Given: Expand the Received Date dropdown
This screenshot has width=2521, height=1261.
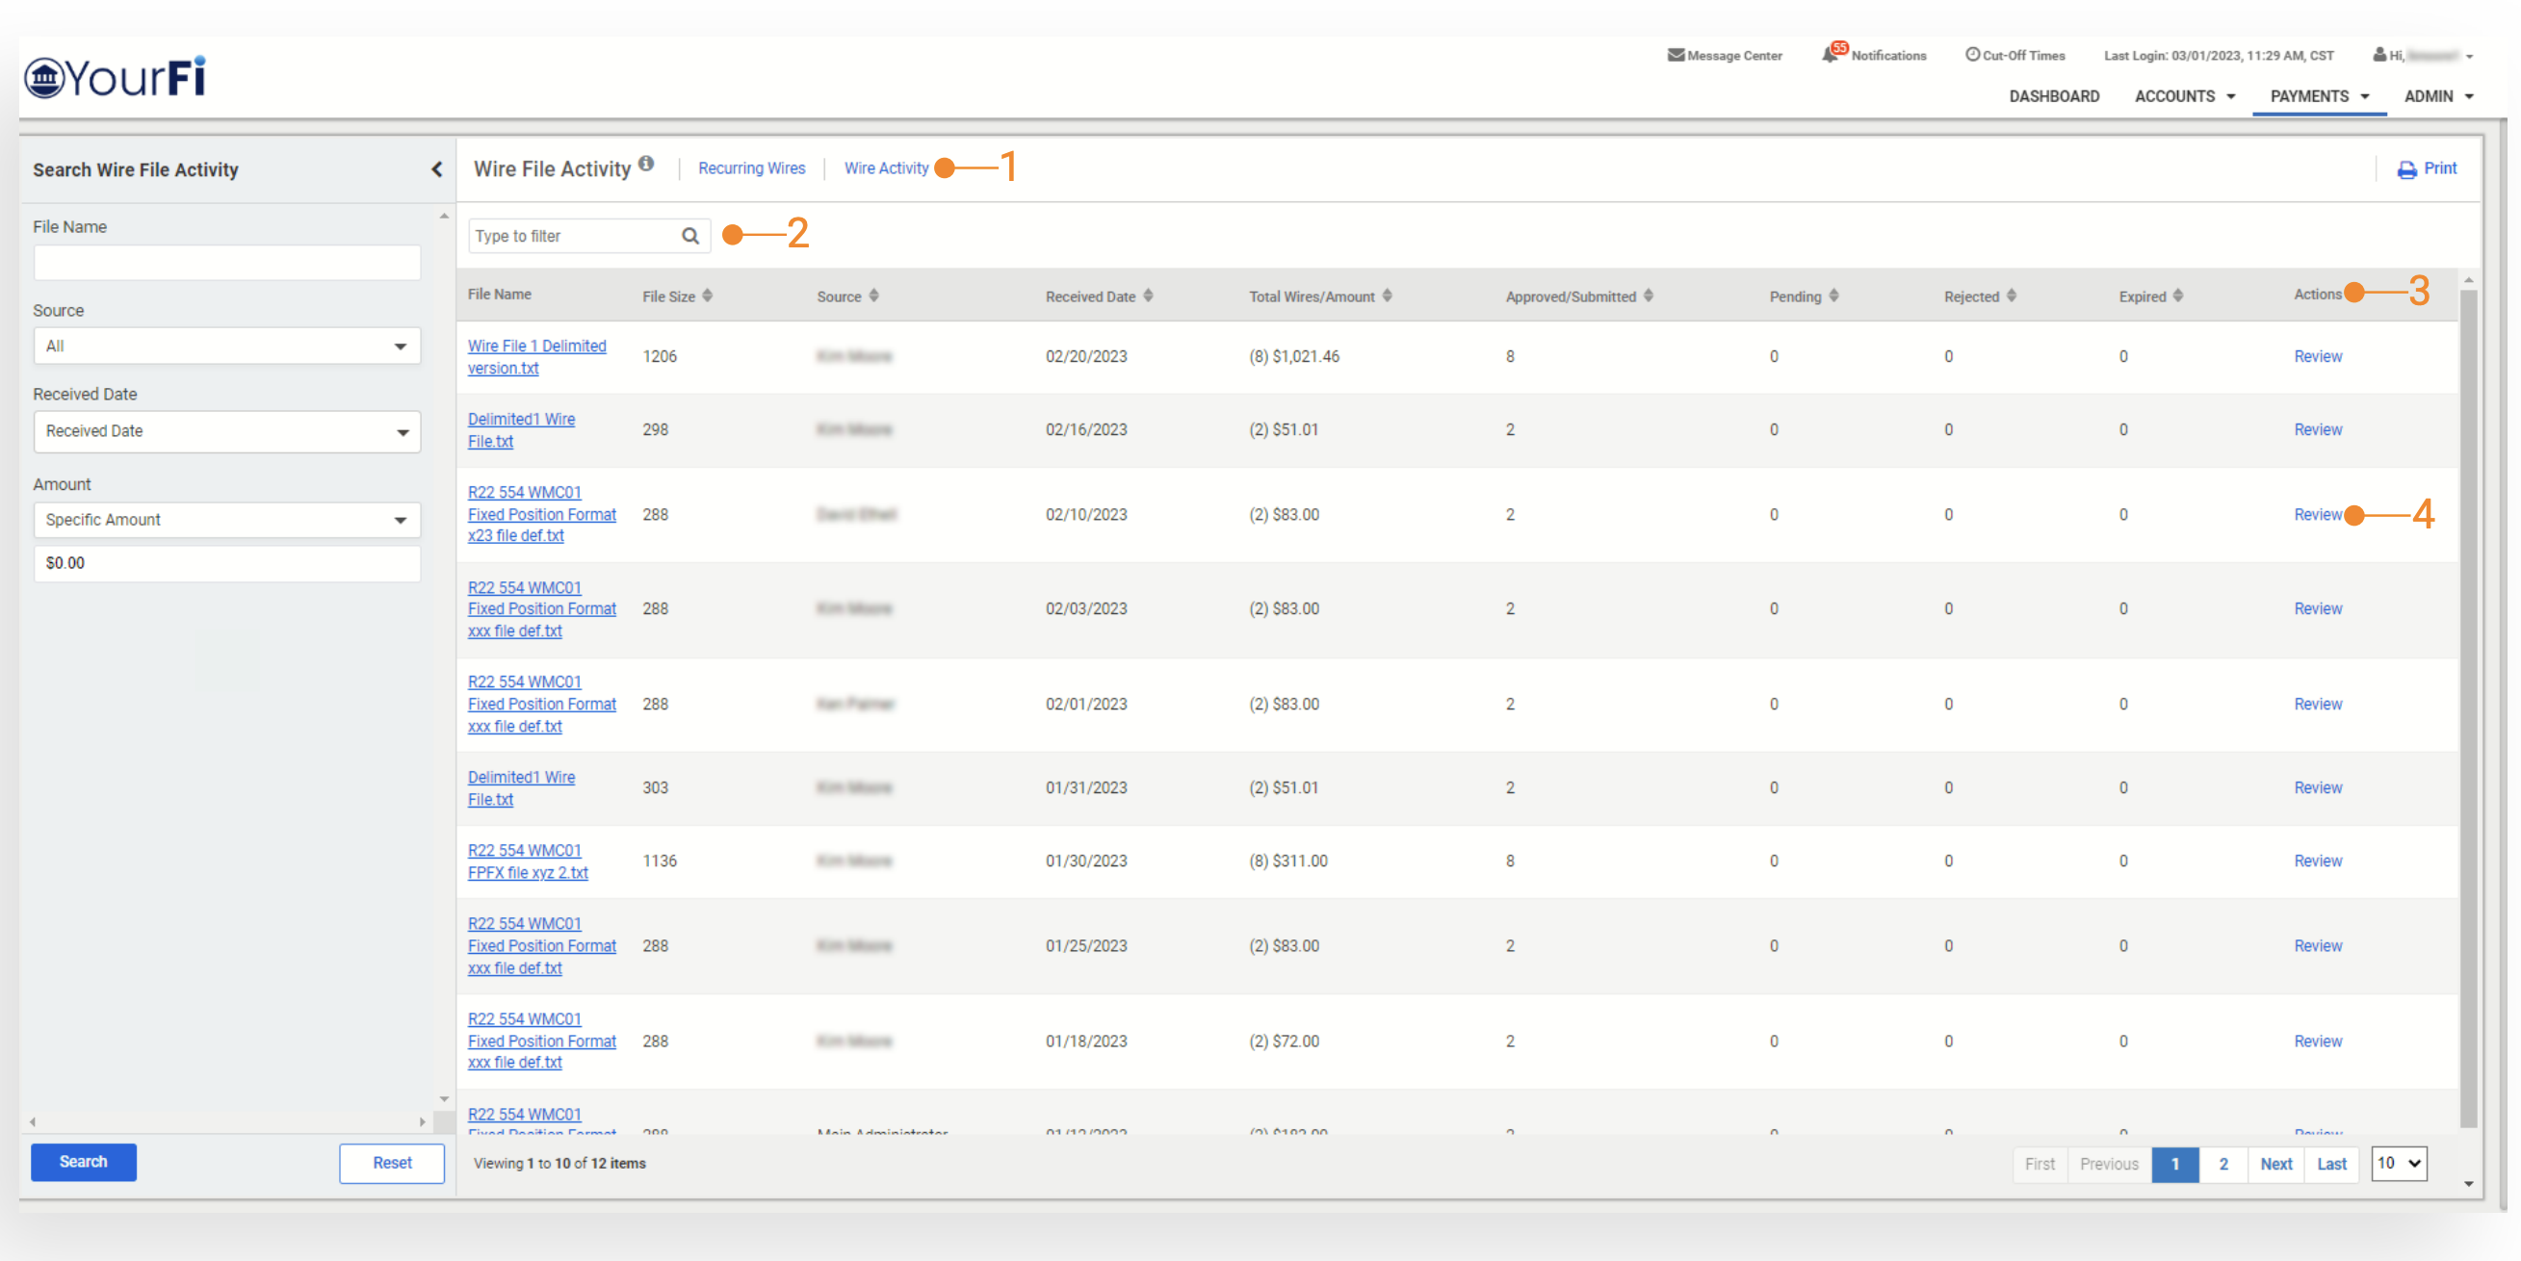Looking at the screenshot, I should [226, 431].
